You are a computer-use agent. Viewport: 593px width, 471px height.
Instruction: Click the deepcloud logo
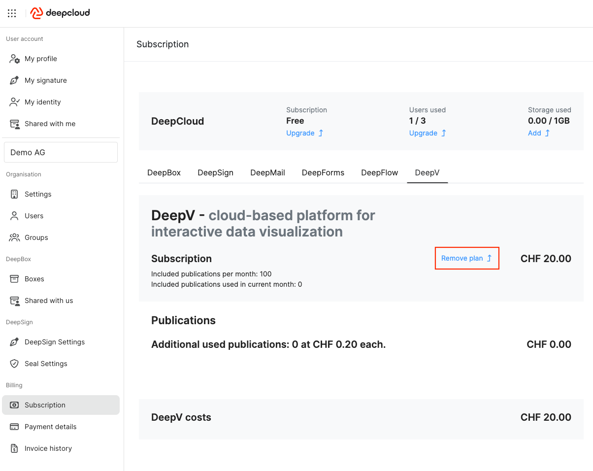(x=60, y=13)
